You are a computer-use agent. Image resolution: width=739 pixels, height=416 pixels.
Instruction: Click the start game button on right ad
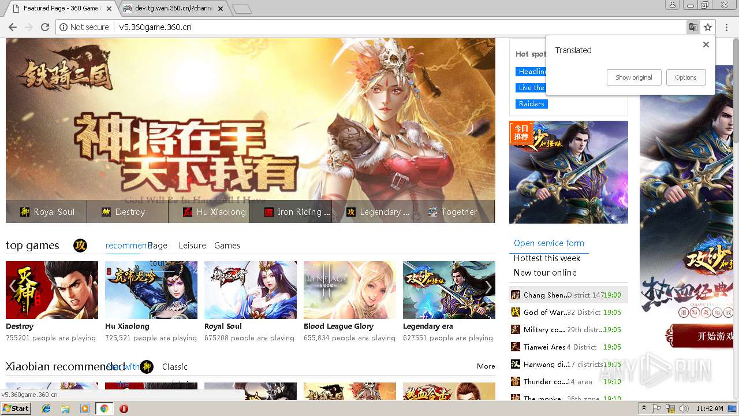pyautogui.click(x=703, y=336)
